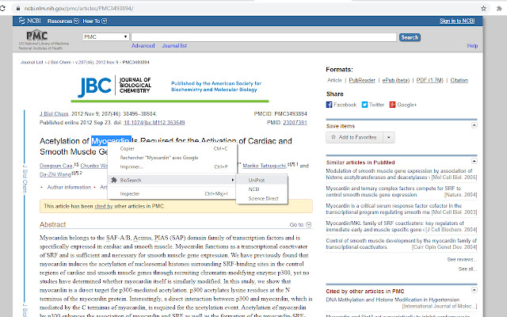This screenshot has width=507, height=317.
Task: Click See reviews link
Action: tap(462, 259)
